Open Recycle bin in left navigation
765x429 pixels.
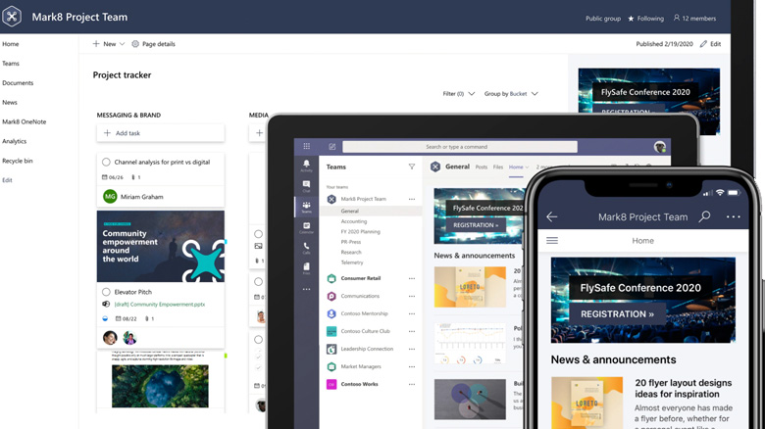[x=17, y=161]
